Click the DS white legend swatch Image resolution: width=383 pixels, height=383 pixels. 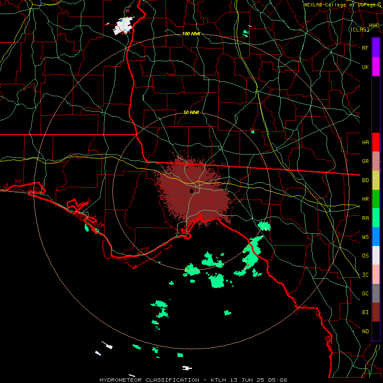376,255
